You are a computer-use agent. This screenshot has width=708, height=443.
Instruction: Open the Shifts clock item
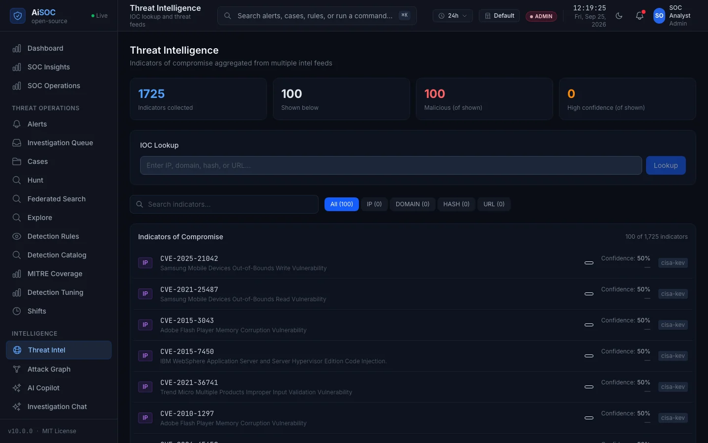[x=59, y=311]
